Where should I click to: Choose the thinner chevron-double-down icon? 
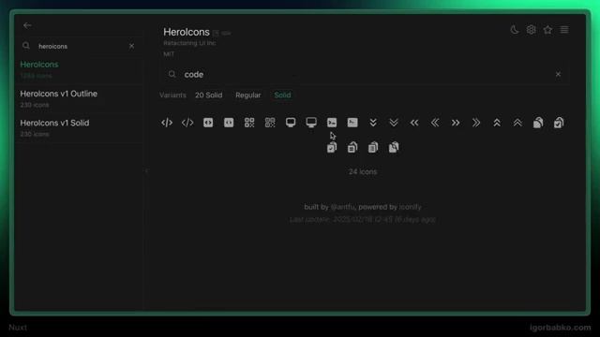tap(394, 123)
